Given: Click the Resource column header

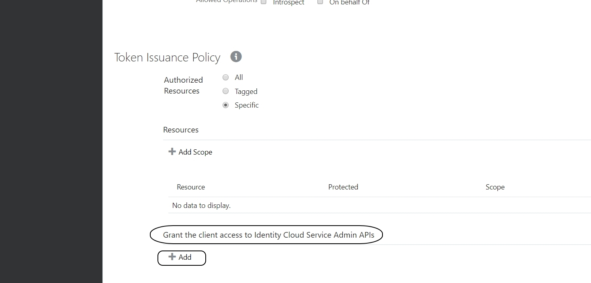Looking at the screenshot, I should (191, 187).
